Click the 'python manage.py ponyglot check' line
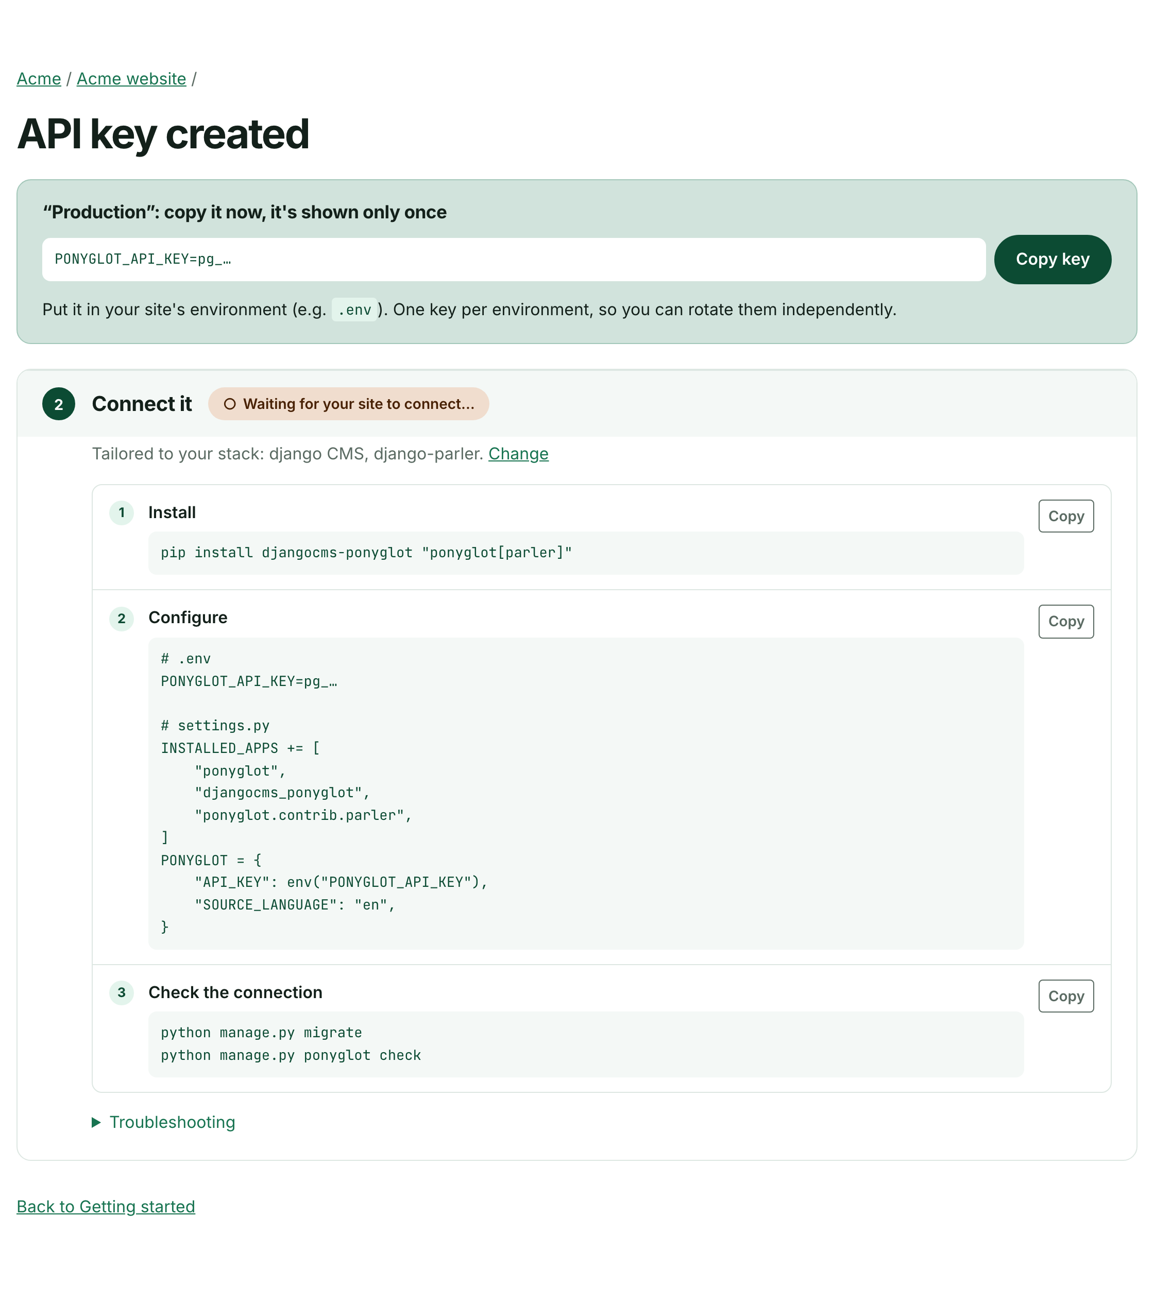This screenshot has height=1303, width=1154. [x=291, y=1056]
